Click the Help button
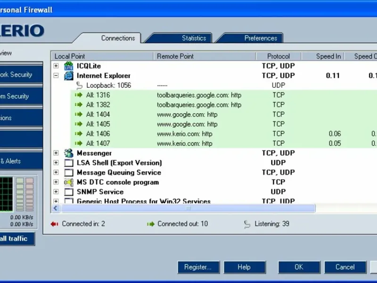The image size is (377, 283). click(x=245, y=267)
